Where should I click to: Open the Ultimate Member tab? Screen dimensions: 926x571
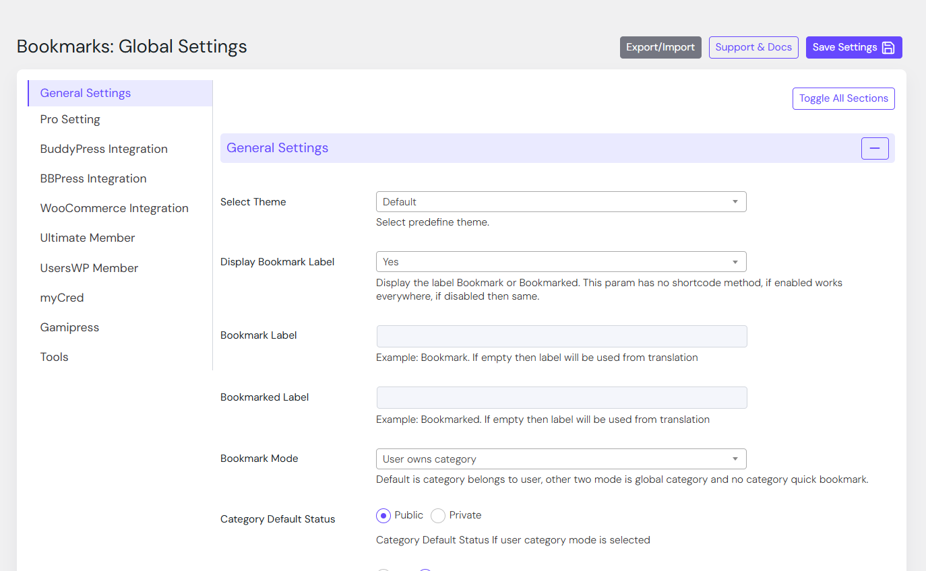tap(88, 238)
